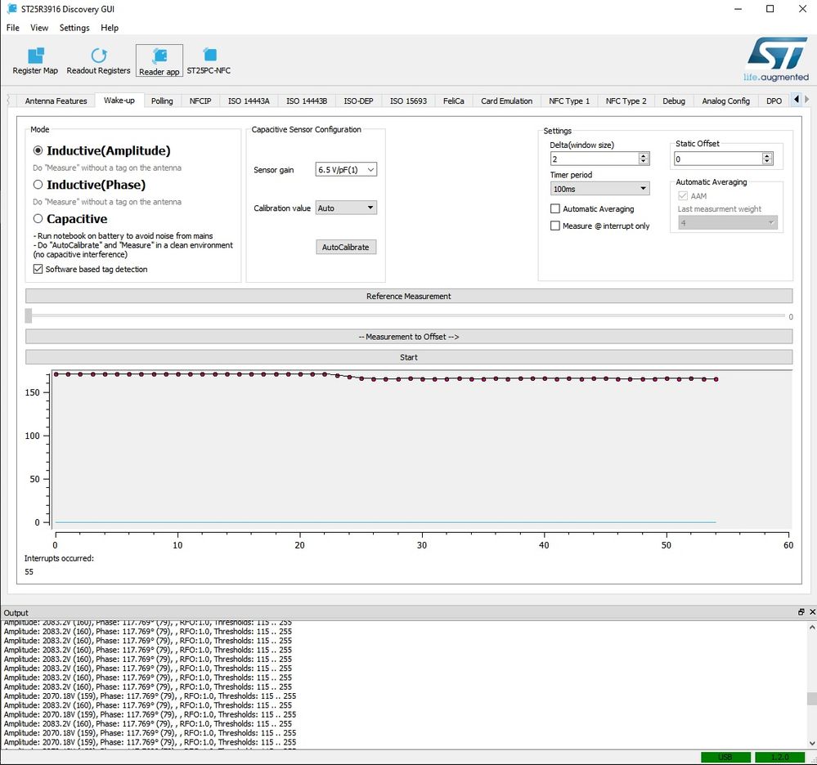This screenshot has height=765, width=817.
Task: Switch to the Debug tab
Action: click(674, 101)
